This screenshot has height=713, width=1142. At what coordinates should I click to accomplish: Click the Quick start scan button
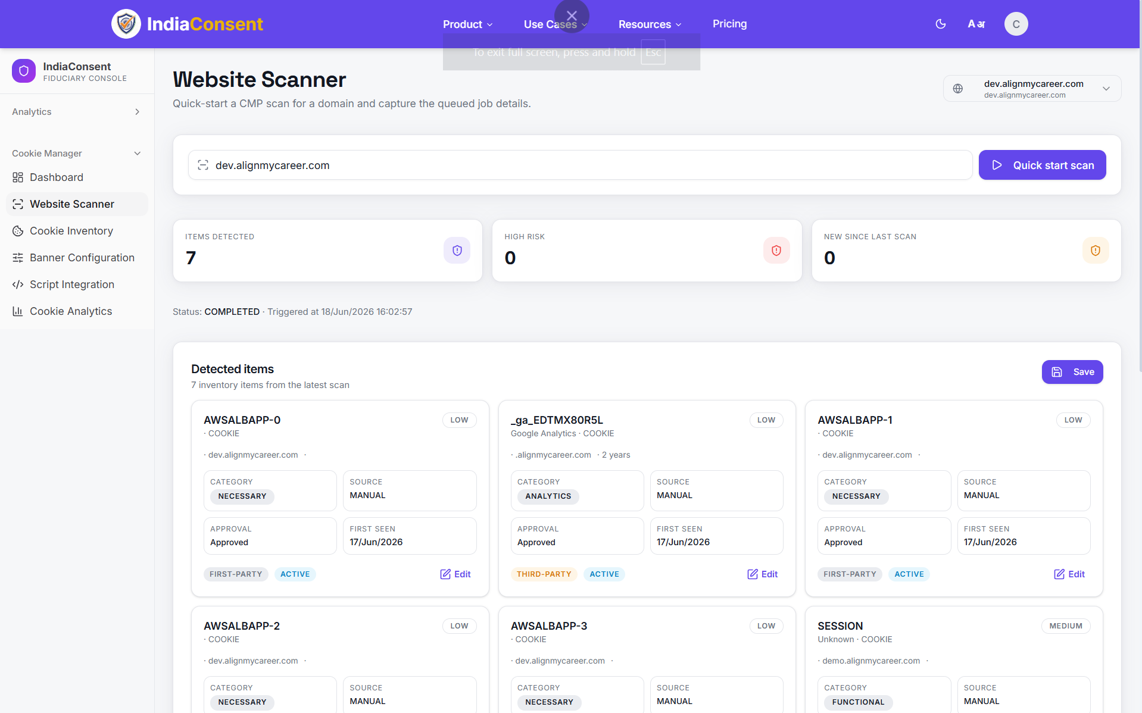[x=1042, y=165]
